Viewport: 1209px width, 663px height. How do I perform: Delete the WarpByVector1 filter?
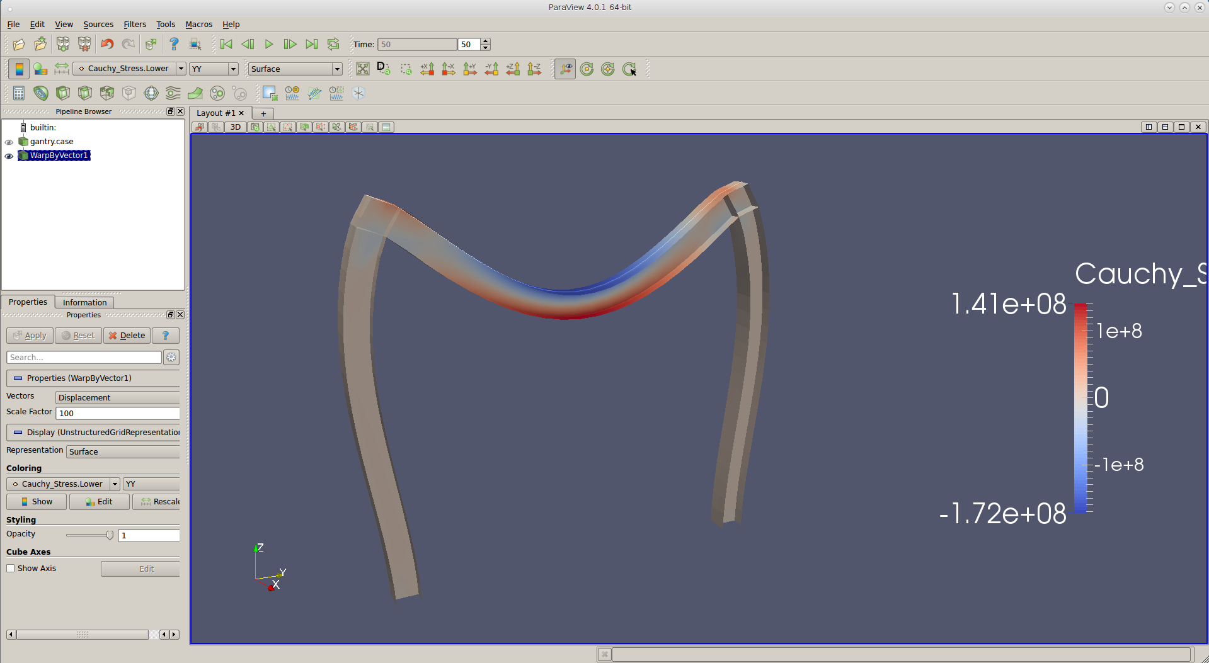tap(126, 336)
